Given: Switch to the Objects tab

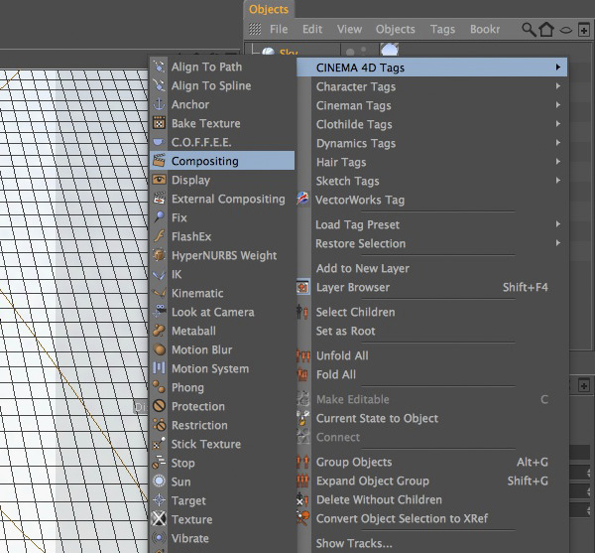Looking at the screenshot, I should 269,9.
